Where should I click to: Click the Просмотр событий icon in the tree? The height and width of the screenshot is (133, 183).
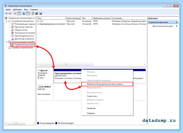point(13,27)
